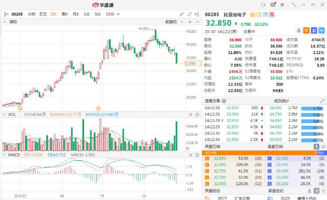This screenshot has width=327, height=200.
Task: Expand the 指标 indicator dropdown
Action: (x=4, y=22)
